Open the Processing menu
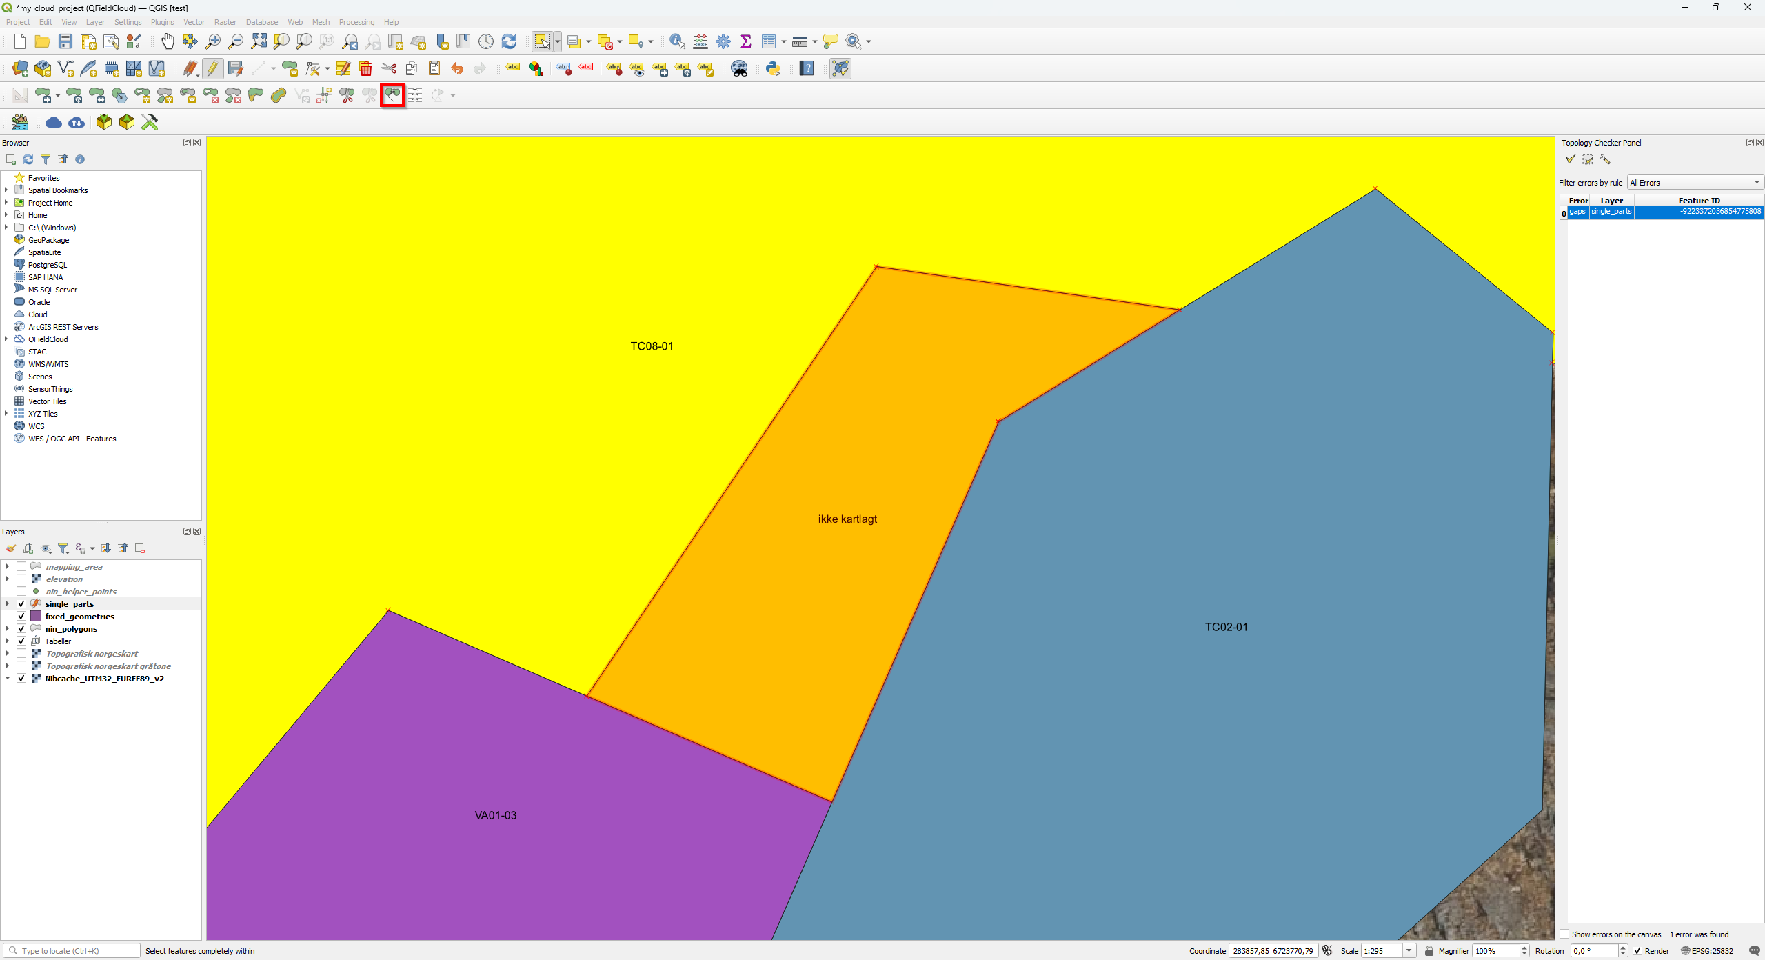1765x960 pixels. coord(356,22)
